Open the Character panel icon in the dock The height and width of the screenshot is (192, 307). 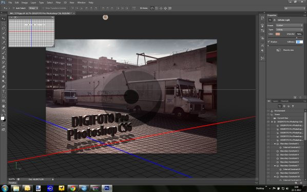point(262,45)
